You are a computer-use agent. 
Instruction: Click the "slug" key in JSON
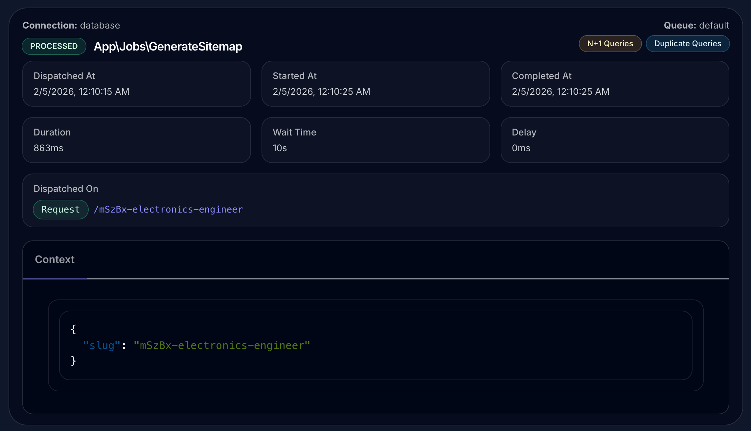(x=101, y=345)
